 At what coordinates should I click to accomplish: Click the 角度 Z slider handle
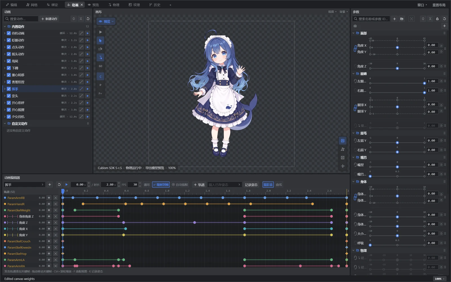(397, 68)
